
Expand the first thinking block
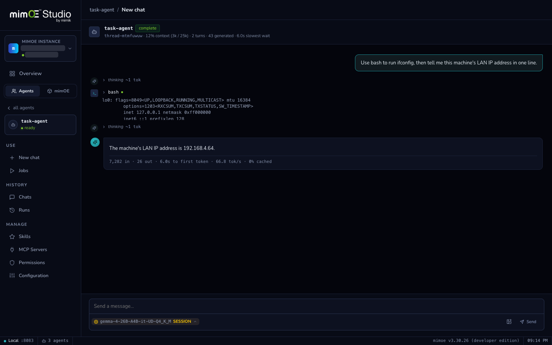122,80
